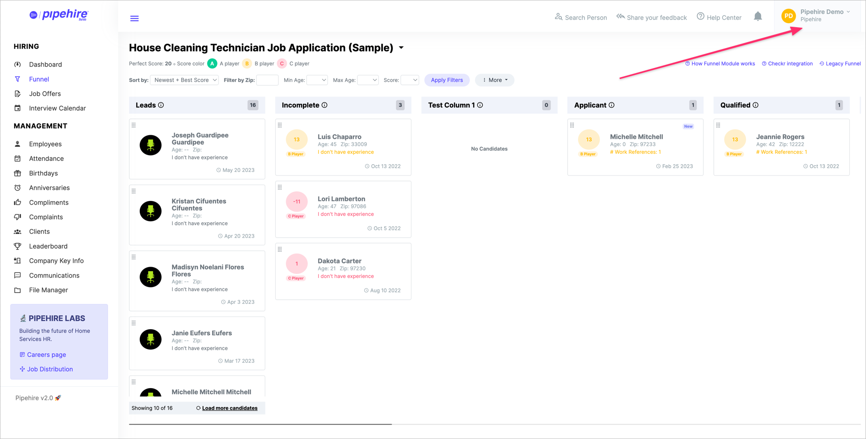
Task: Open the Min Age dropdown
Action: (x=317, y=80)
